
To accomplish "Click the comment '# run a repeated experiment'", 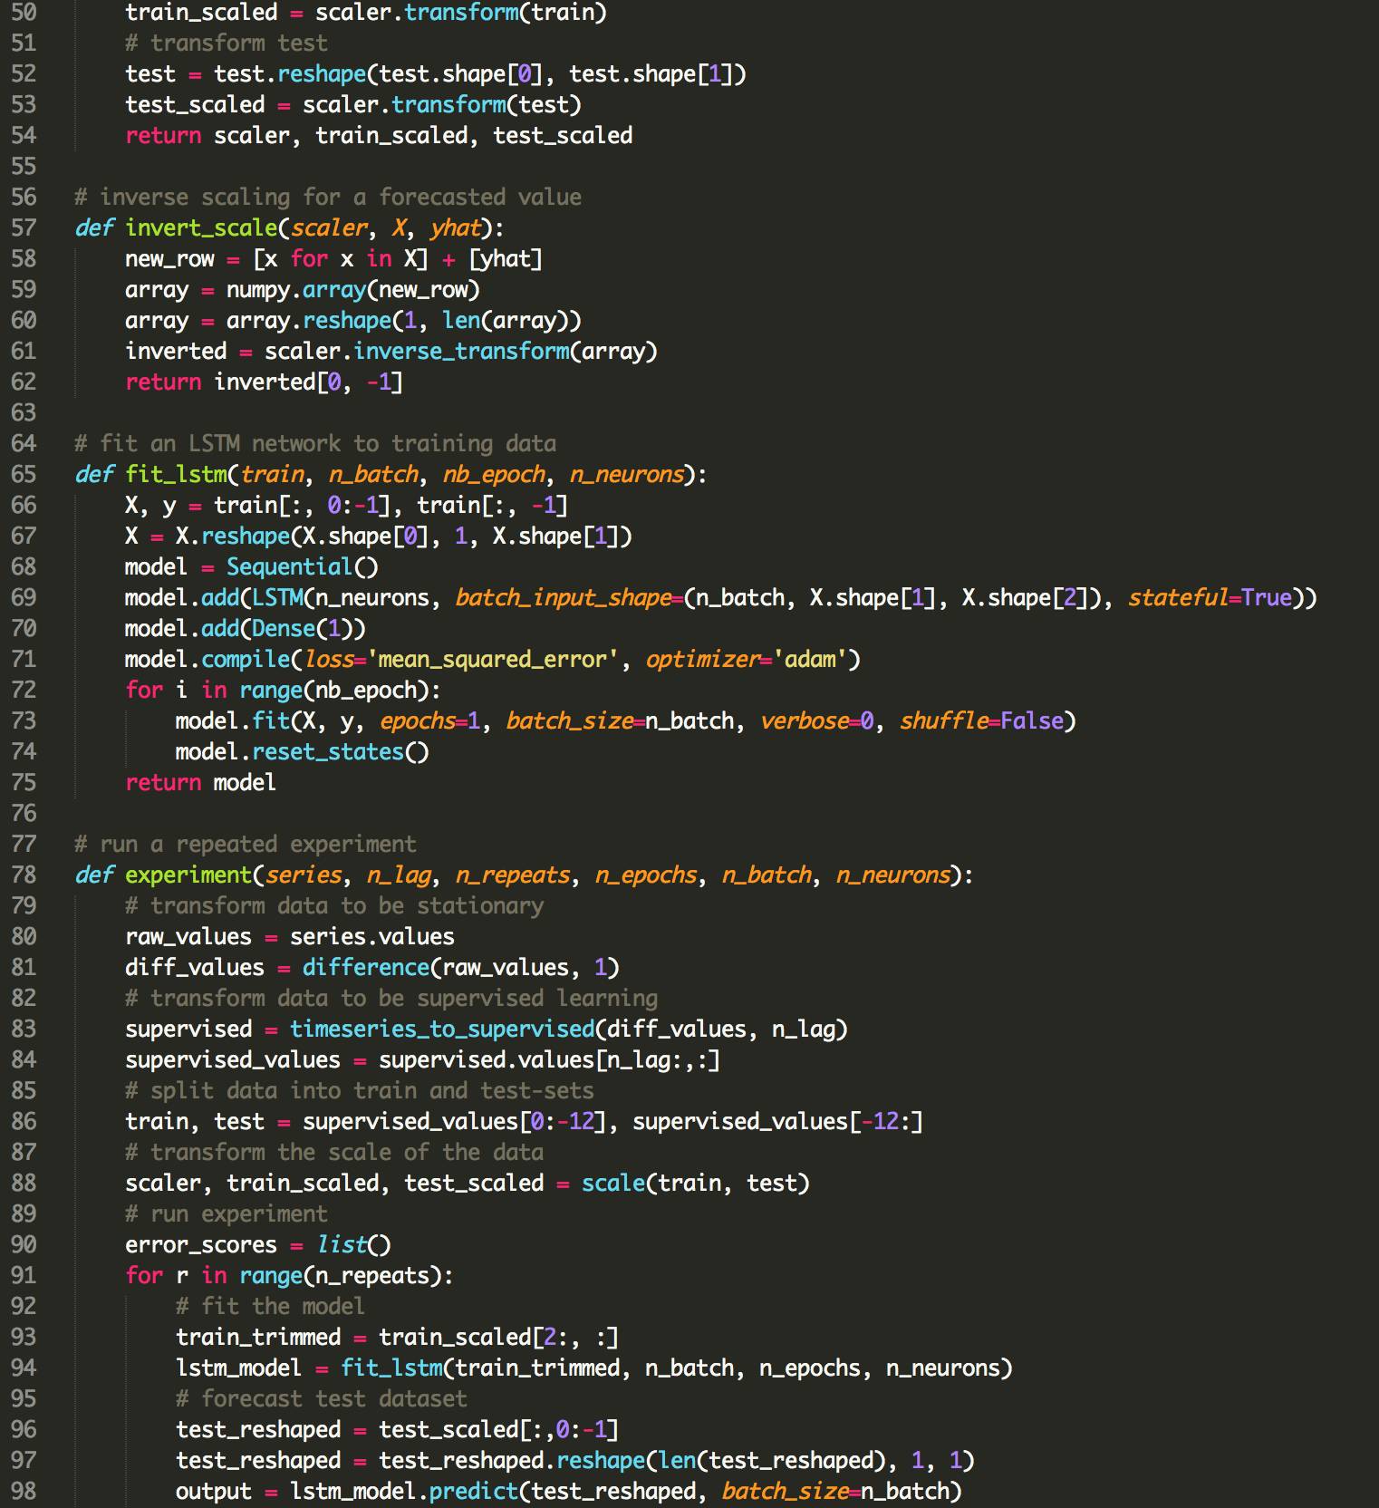I will 246,844.
